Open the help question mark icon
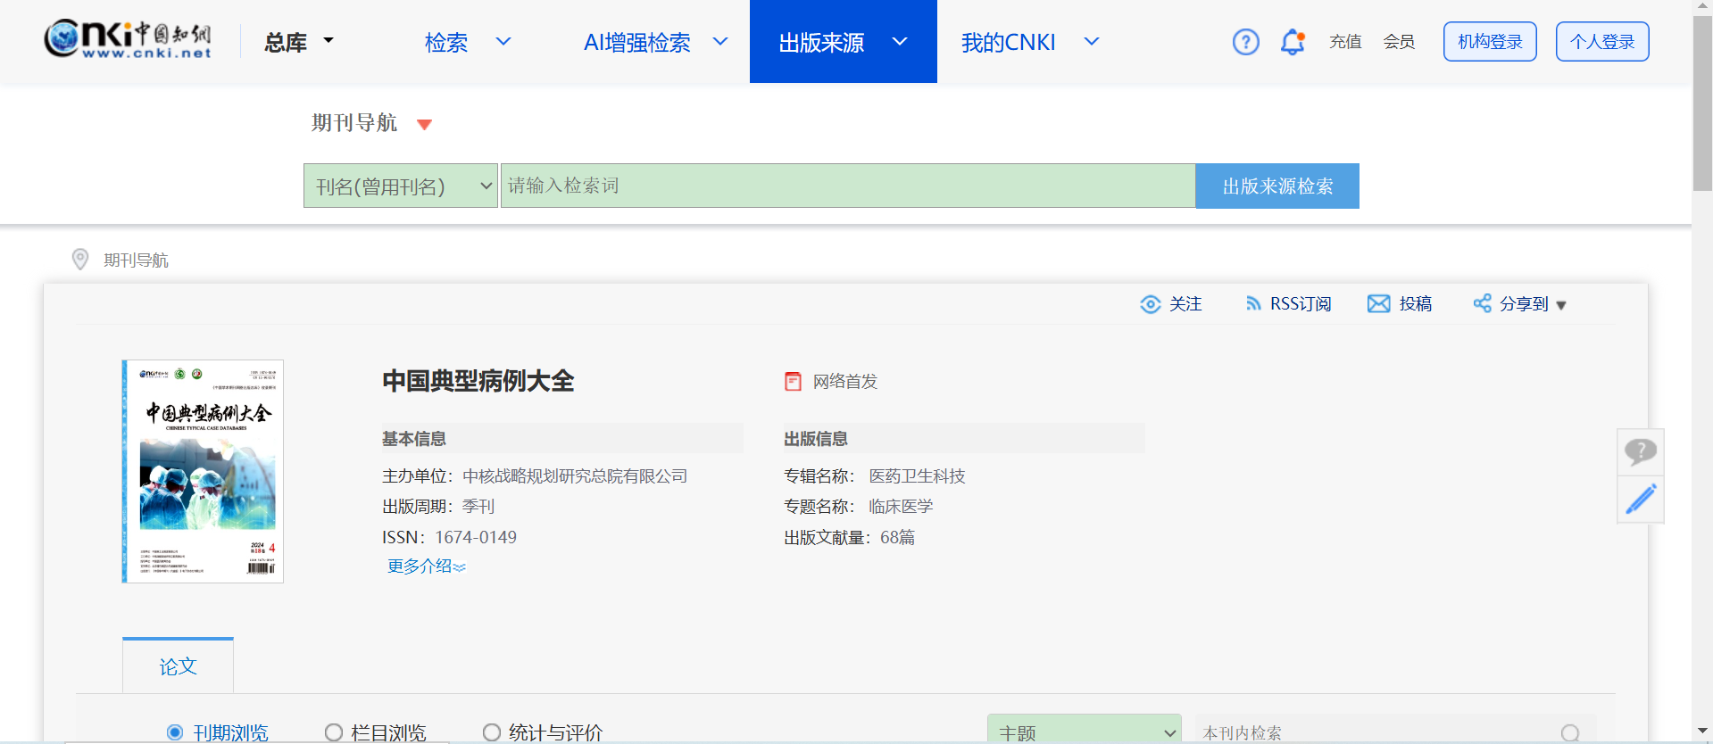The image size is (1713, 744). click(1245, 42)
